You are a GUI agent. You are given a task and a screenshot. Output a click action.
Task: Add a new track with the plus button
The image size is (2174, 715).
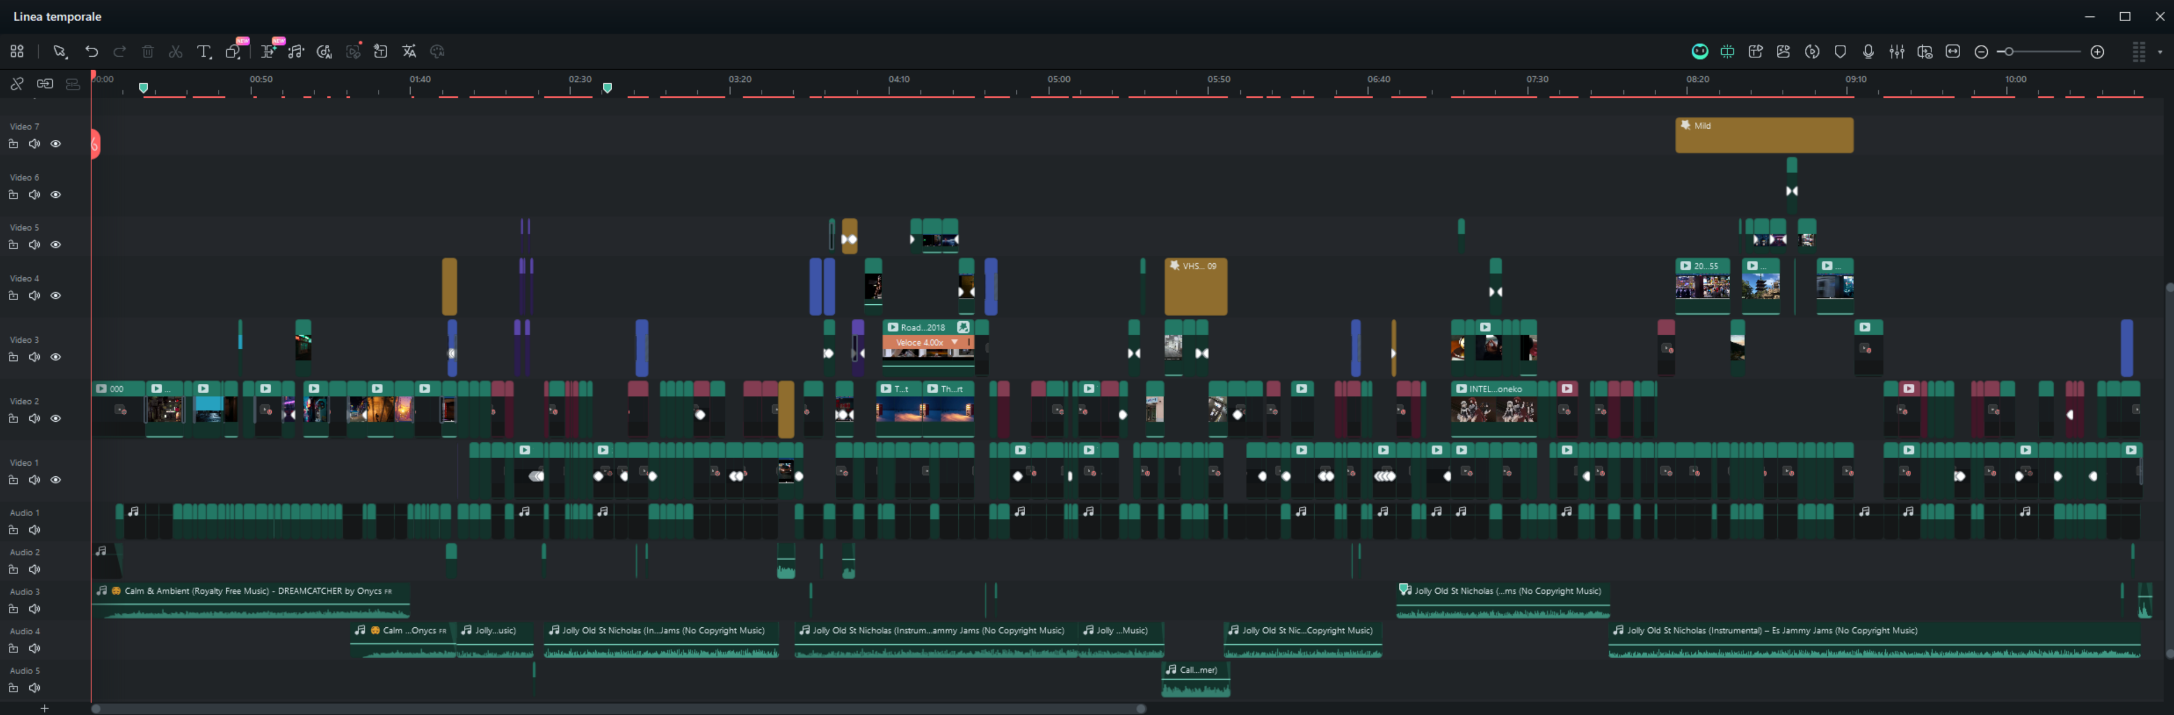(x=45, y=708)
